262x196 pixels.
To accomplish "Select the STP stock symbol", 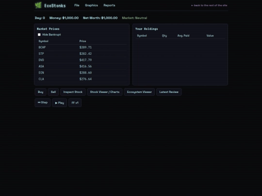I will (41, 54).
